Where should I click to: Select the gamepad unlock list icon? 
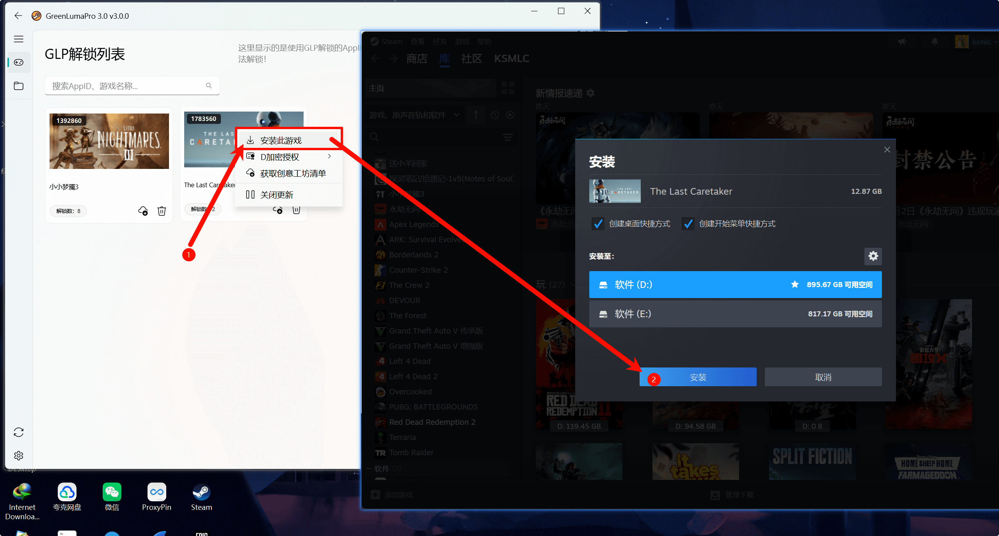click(19, 62)
